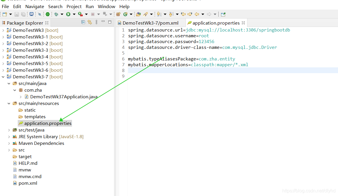Expand the DemoTestWk3-4 project node
Screen dimensions: 338x196
[3, 57]
